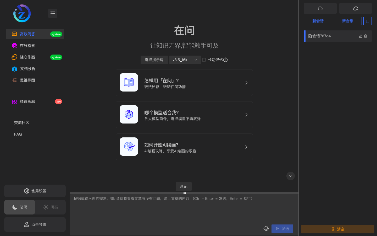Image resolution: width=377 pixels, height=236 pixels.
Task: Switch to 暗黑 dark theme
Action: pos(19,207)
